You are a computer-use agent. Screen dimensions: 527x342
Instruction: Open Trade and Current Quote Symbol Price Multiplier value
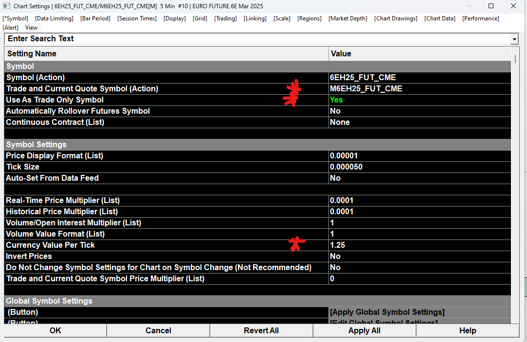tap(419, 279)
